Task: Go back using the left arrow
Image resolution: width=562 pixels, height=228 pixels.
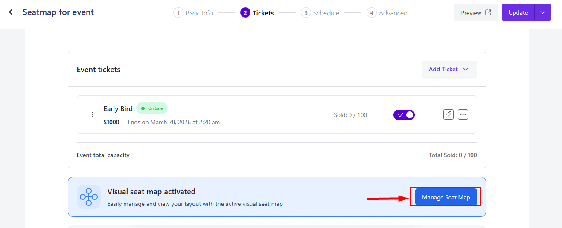Action: point(11,12)
